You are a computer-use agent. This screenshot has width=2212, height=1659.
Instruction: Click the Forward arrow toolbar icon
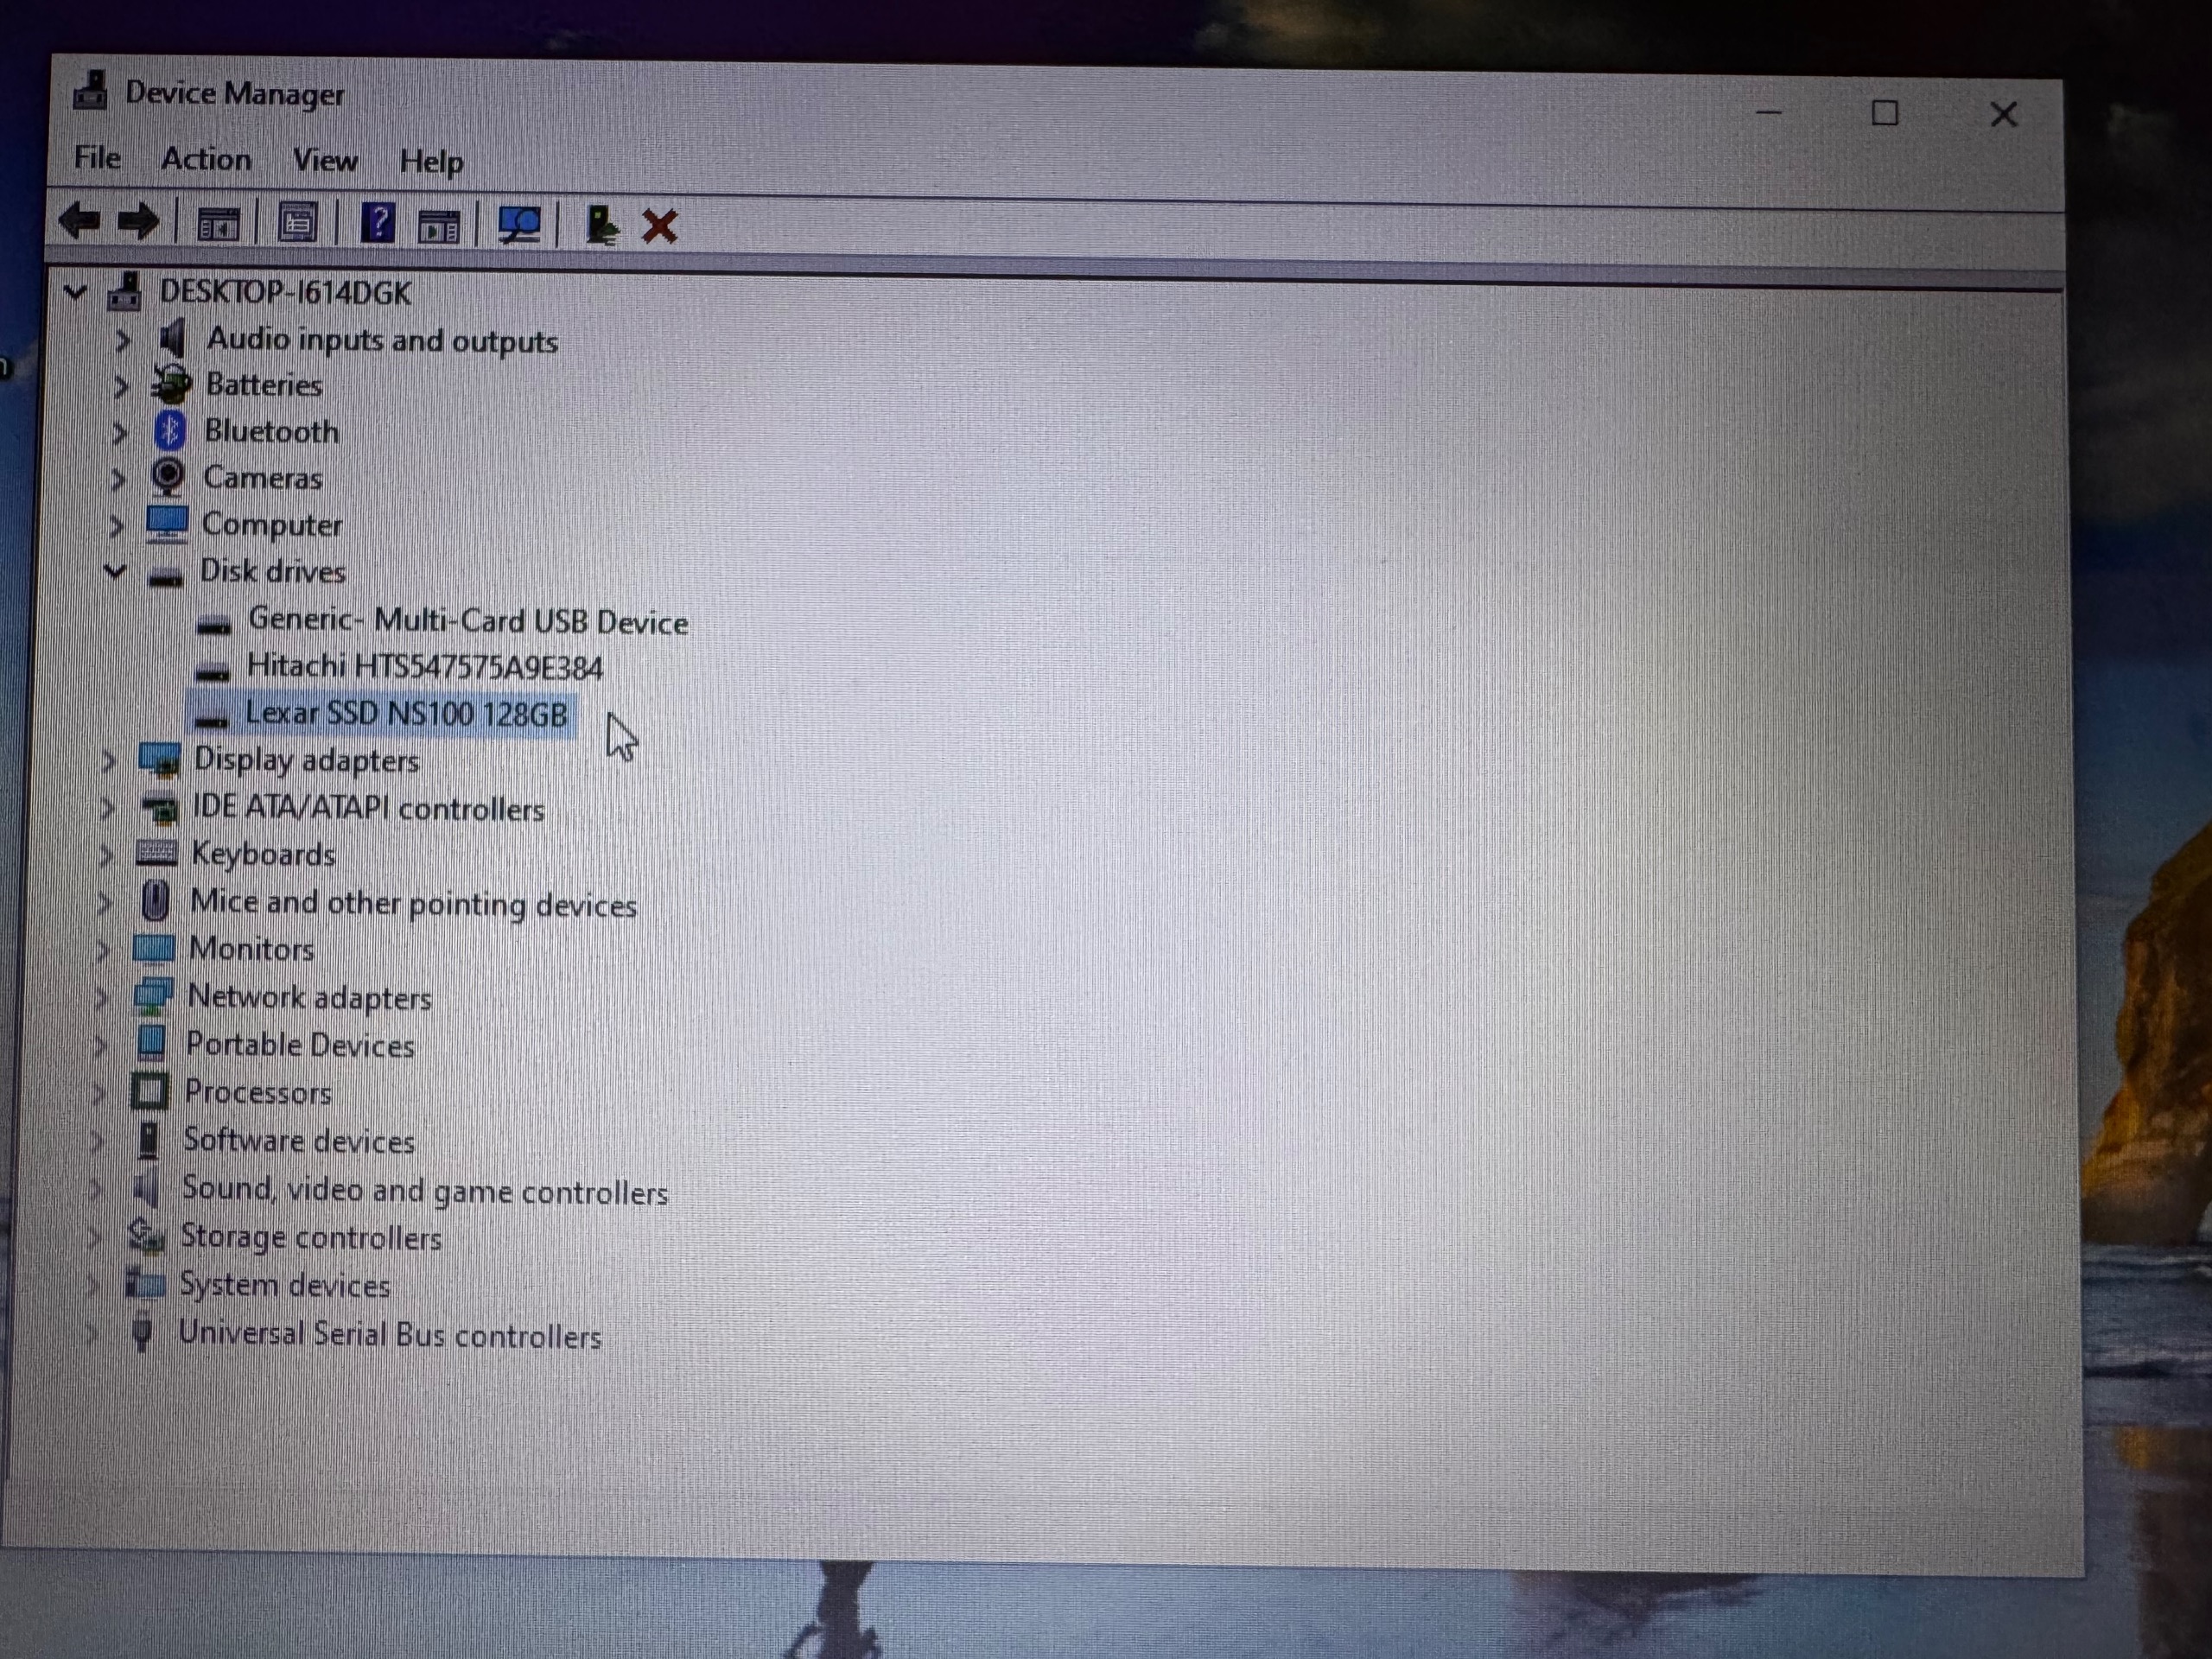pyautogui.click(x=138, y=222)
